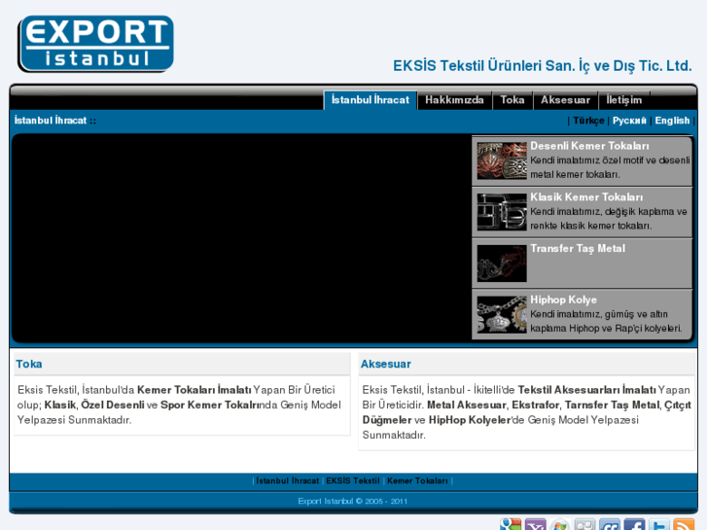Share page on Twitter icon

(659, 524)
